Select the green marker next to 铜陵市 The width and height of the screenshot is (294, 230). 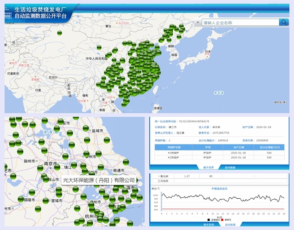click(x=21, y=199)
